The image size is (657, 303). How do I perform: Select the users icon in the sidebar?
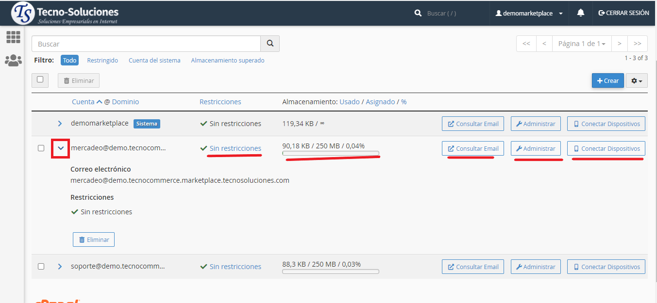coord(13,60)
